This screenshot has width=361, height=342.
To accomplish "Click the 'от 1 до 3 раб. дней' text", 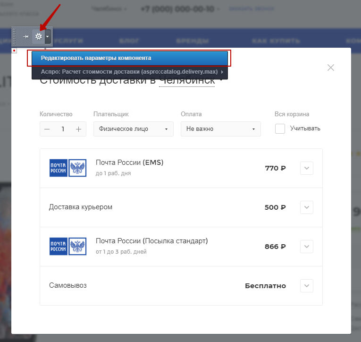I will click(121, 252).
